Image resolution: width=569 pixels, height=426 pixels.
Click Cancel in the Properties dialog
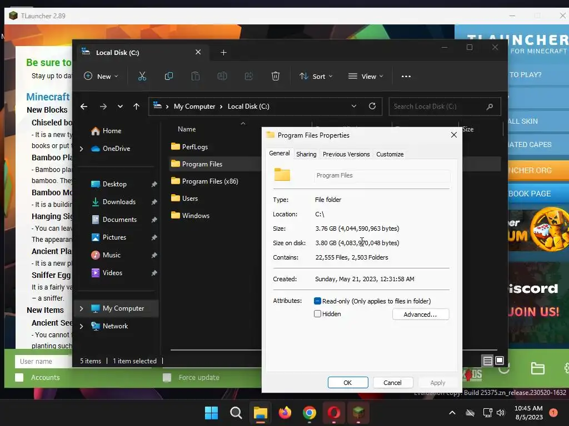coord(393,383)
